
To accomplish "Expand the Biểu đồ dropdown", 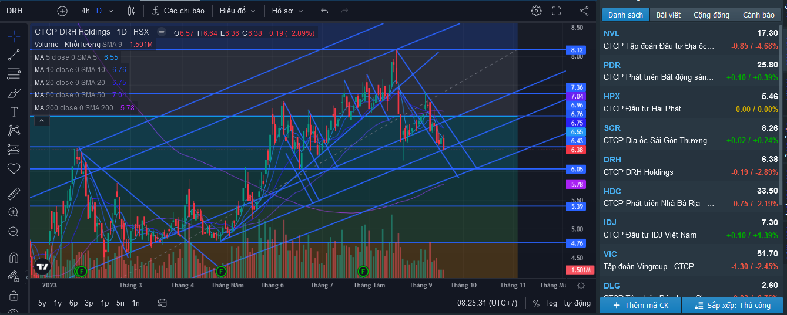I will [237, 11].
